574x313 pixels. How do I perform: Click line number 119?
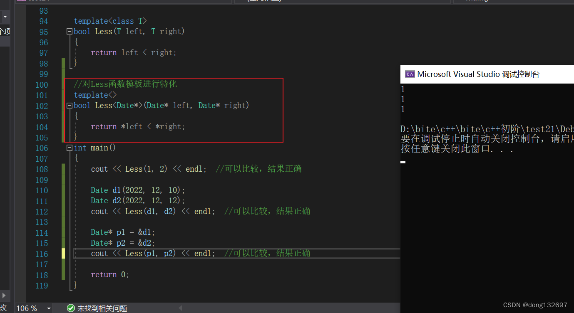[42, 286]
